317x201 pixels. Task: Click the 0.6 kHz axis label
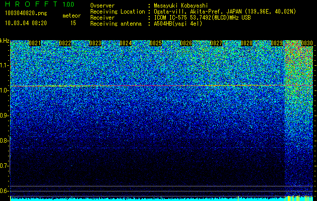point(5,191)
